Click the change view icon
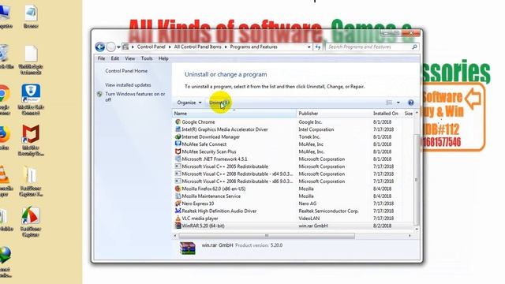 tap(389, 103)
